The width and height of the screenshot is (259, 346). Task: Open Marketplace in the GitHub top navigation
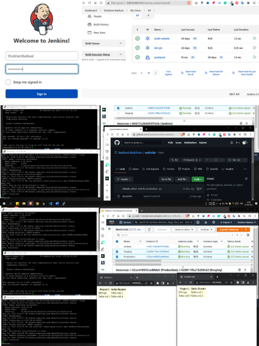pos(190,143)
